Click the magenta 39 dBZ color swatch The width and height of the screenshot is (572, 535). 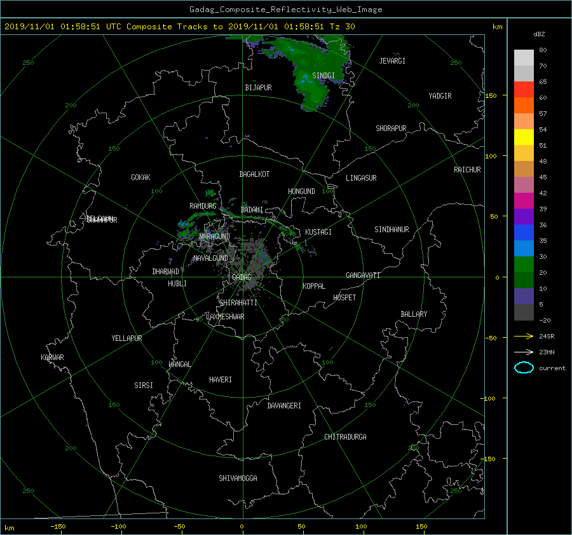pos(524,201)
